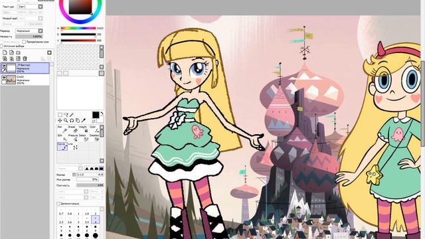The width and height of the screenshot is (425, 239).
Task: Choose the Pressure tool
Action: coord(73,137)
